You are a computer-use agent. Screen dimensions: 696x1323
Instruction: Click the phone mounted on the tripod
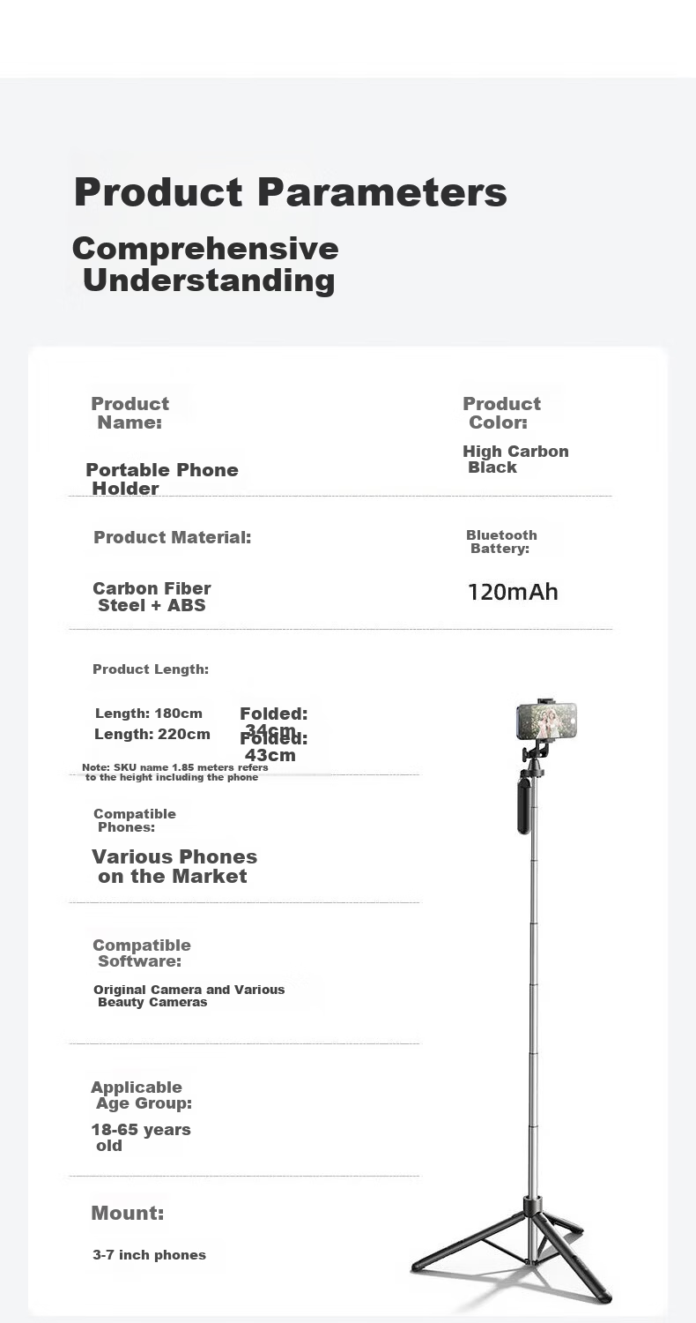pos(546,721)
